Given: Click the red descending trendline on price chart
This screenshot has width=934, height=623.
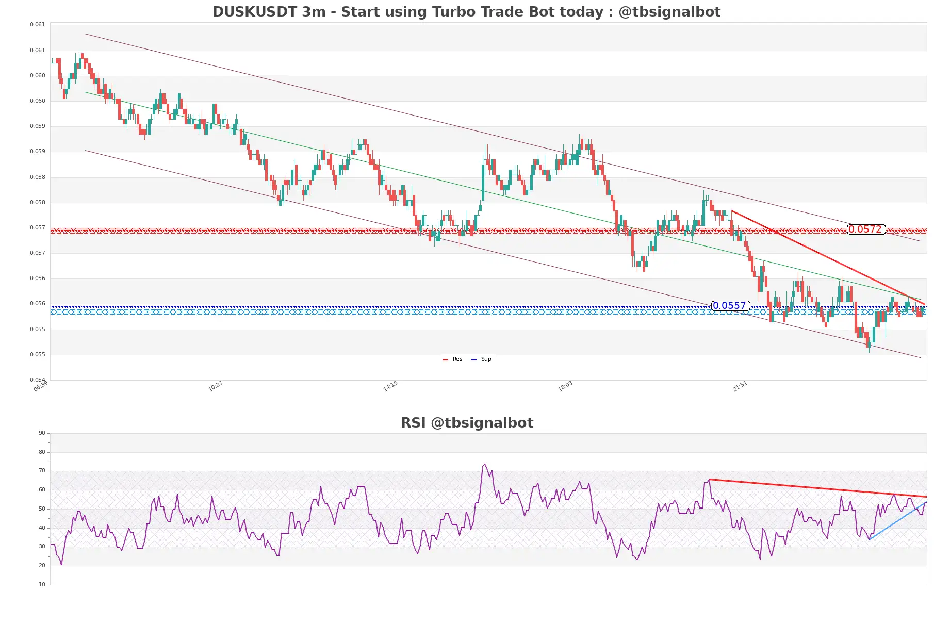Looking at the screenshot, I should click(x=828, y=257).
